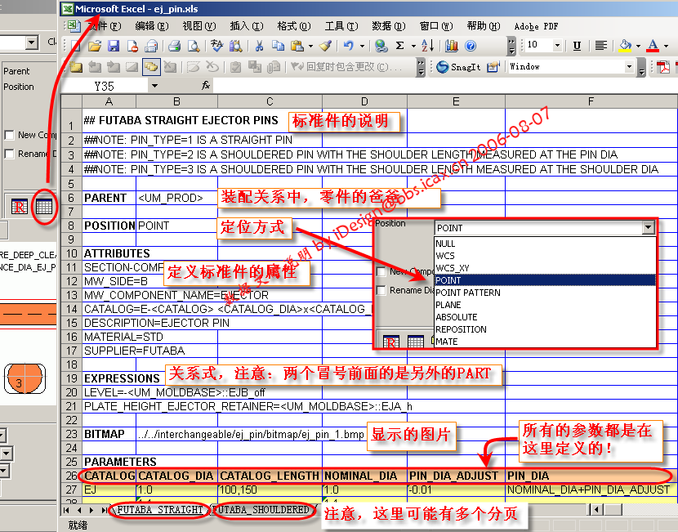Launch the Chart Wizard icon

452,46
